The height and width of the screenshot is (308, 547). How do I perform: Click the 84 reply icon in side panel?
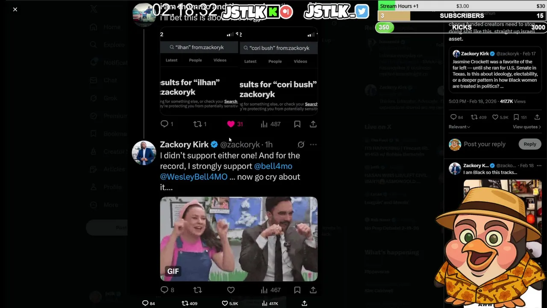point(453,117)
